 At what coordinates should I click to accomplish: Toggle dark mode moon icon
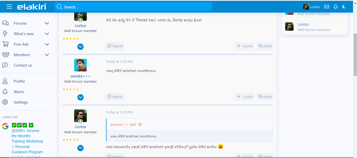(x=344, y=7)
